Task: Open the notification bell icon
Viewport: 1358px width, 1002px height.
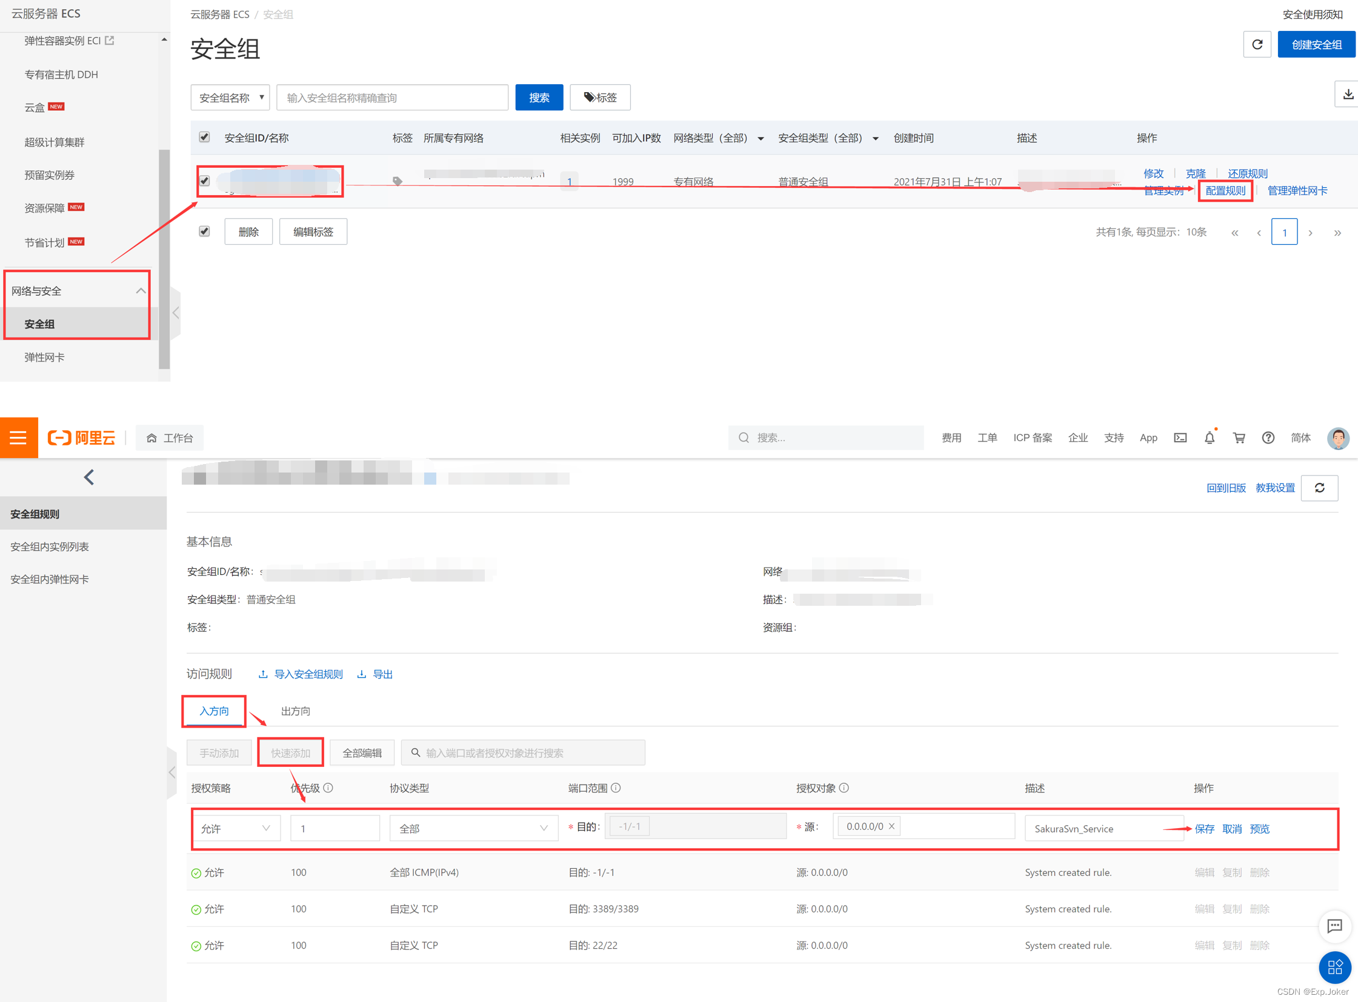Action: point(1209,438)
